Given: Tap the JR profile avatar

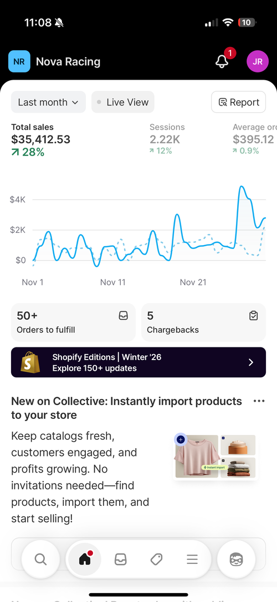Looking at the screenshot, I should click(258, 61).
